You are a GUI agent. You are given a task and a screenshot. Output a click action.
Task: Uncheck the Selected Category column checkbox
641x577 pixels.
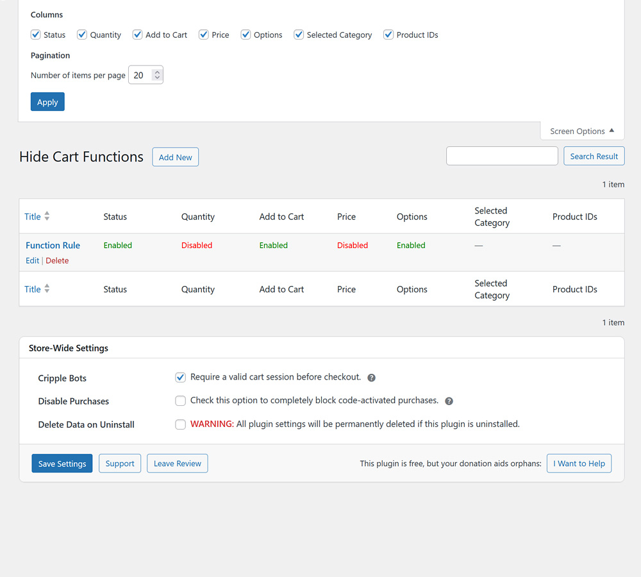pyautogui.click(x=298, y=34)
